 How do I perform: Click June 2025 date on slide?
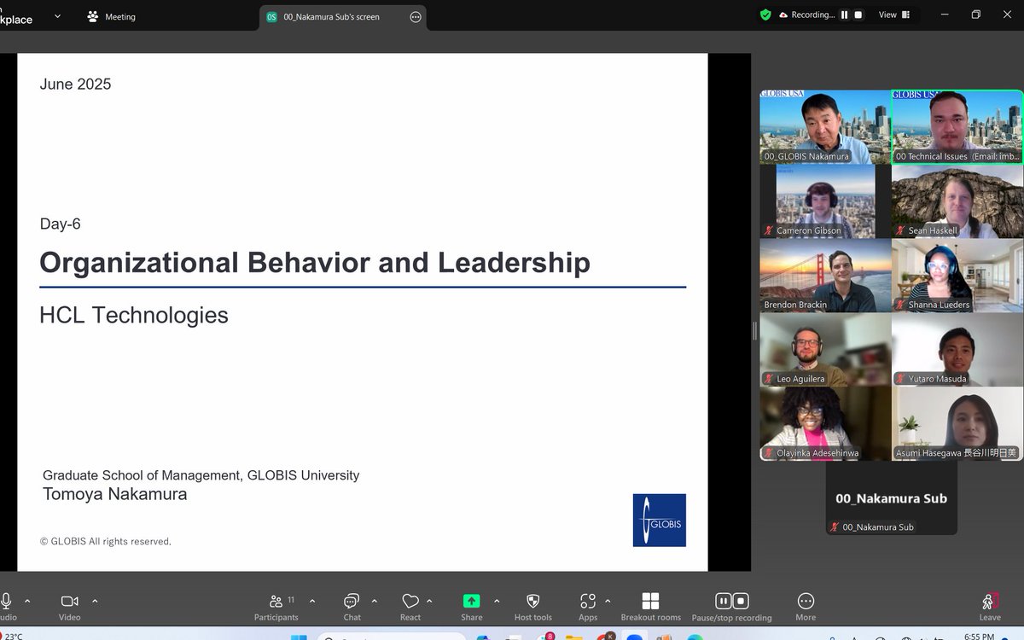tap(75, 84)
